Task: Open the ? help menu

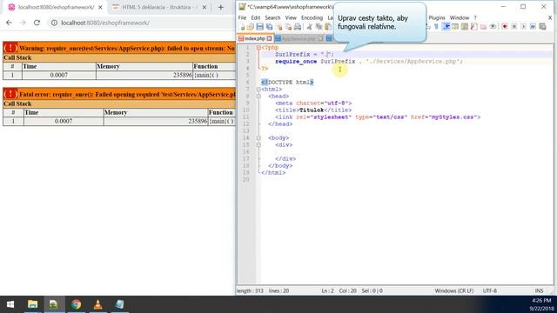Action: (475, 17)
